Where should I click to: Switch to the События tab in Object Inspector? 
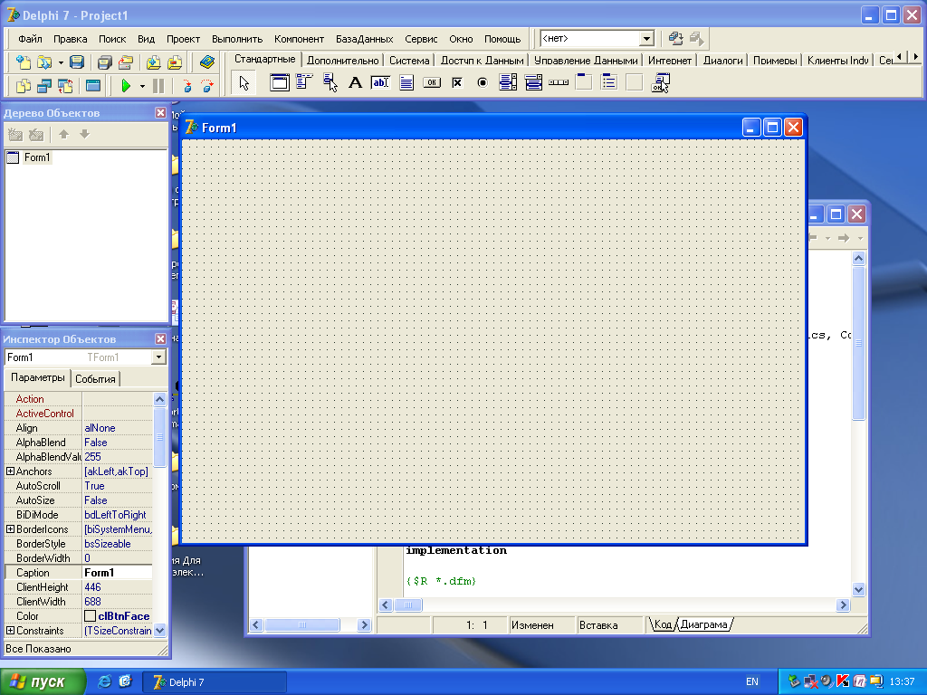[95, 379]
